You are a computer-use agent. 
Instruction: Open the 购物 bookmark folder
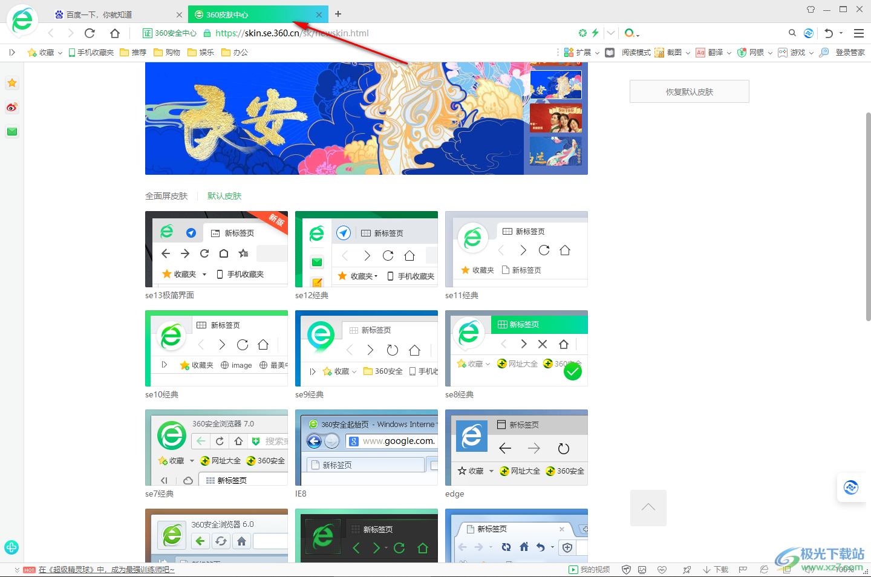coord(167,53)
